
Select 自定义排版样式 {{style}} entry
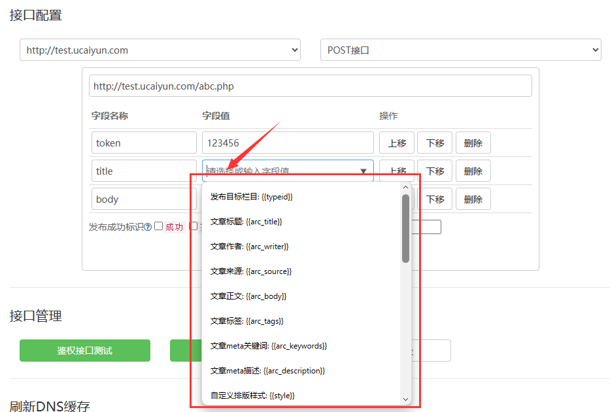tap(252, 396)
